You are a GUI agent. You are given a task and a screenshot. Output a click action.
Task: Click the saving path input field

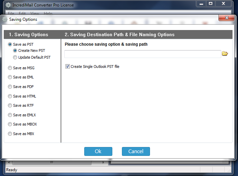(143, 54)
